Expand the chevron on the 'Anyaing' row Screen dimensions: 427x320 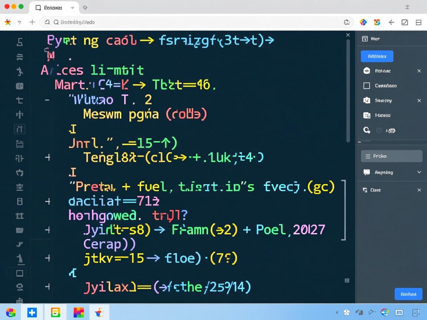point(419,172)
